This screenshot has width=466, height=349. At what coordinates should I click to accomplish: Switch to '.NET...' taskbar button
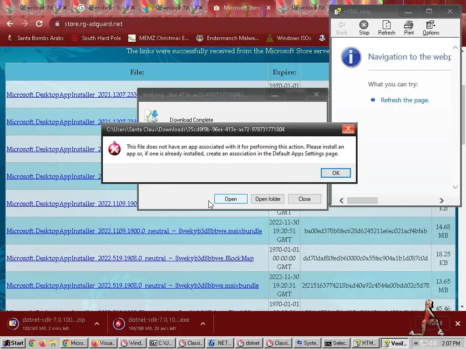pyautogui.click(x=220, y=343)
